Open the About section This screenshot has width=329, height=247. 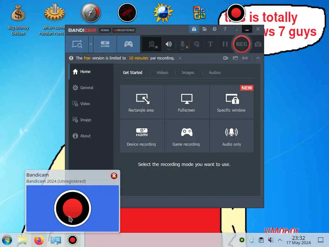point(91,136)
